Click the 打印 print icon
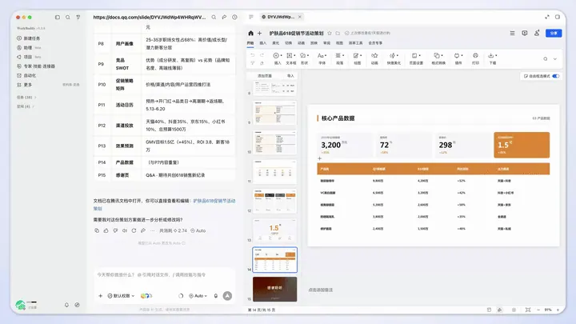The width and height of the screenshot is (576, 324). click(475, 55)
